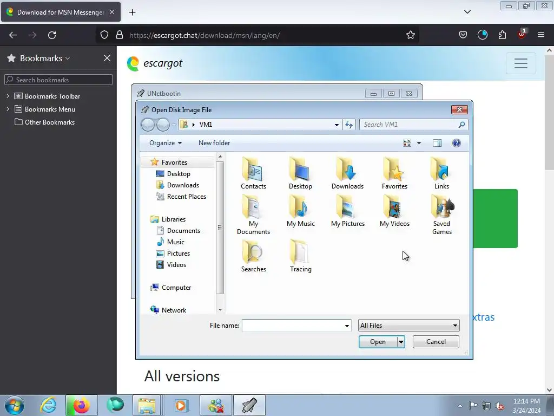554x416 pixels.
Task: Click the New folder toolbar item
Action: click(214, 143)
